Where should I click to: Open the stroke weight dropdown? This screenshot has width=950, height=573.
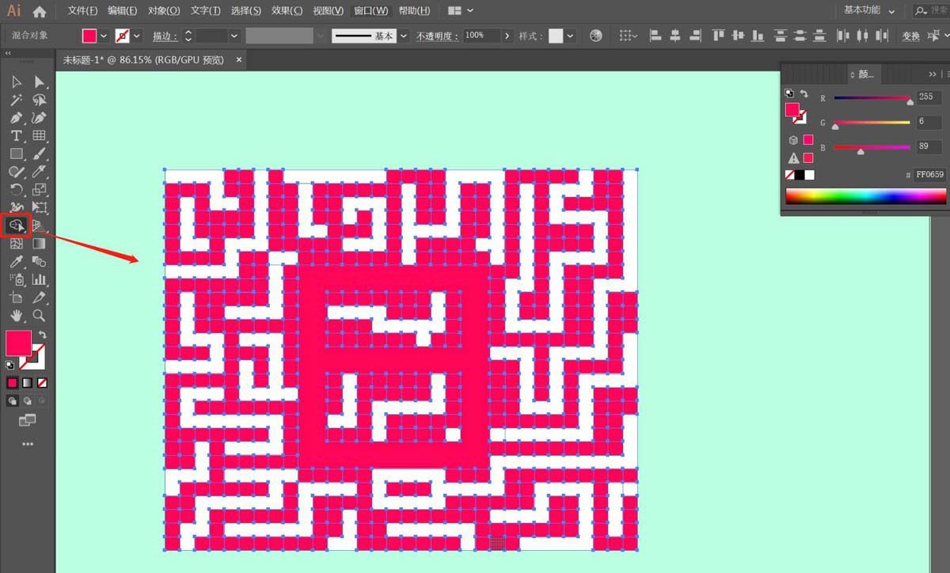(234, 36)
